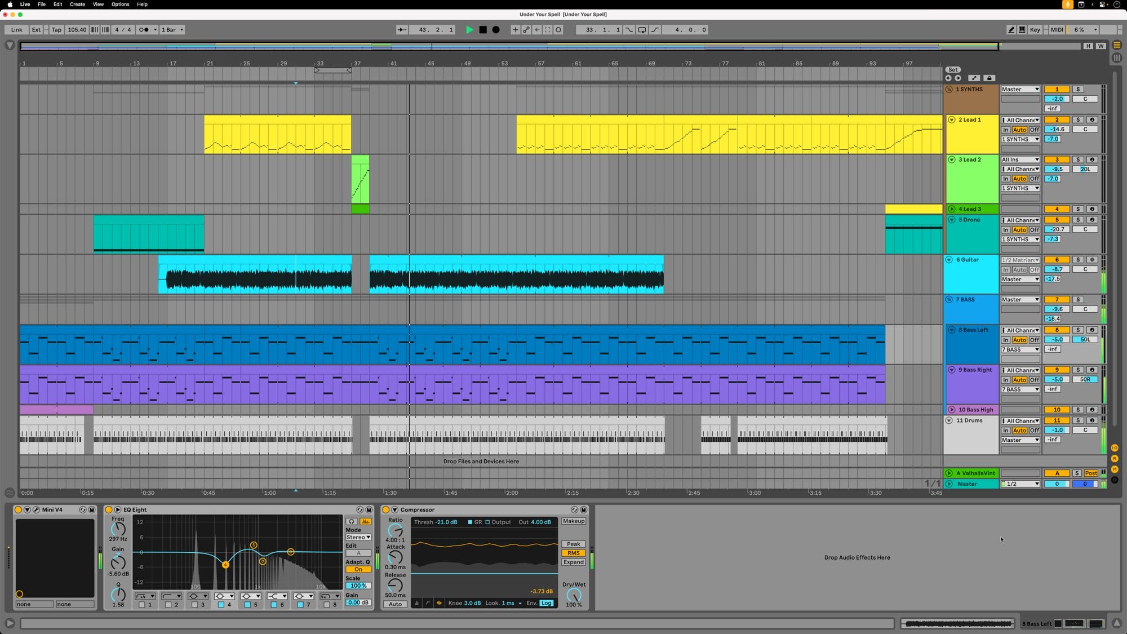
Task: Enable EQ Eight filter band 1
Action: (x=142, y=605)
